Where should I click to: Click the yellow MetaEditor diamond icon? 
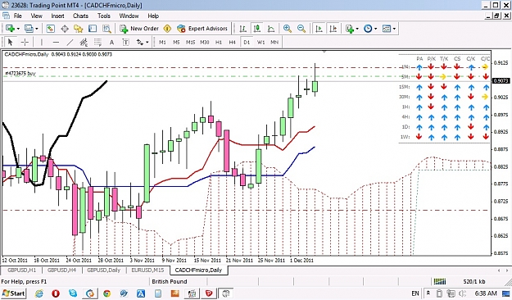click(167, 29)
